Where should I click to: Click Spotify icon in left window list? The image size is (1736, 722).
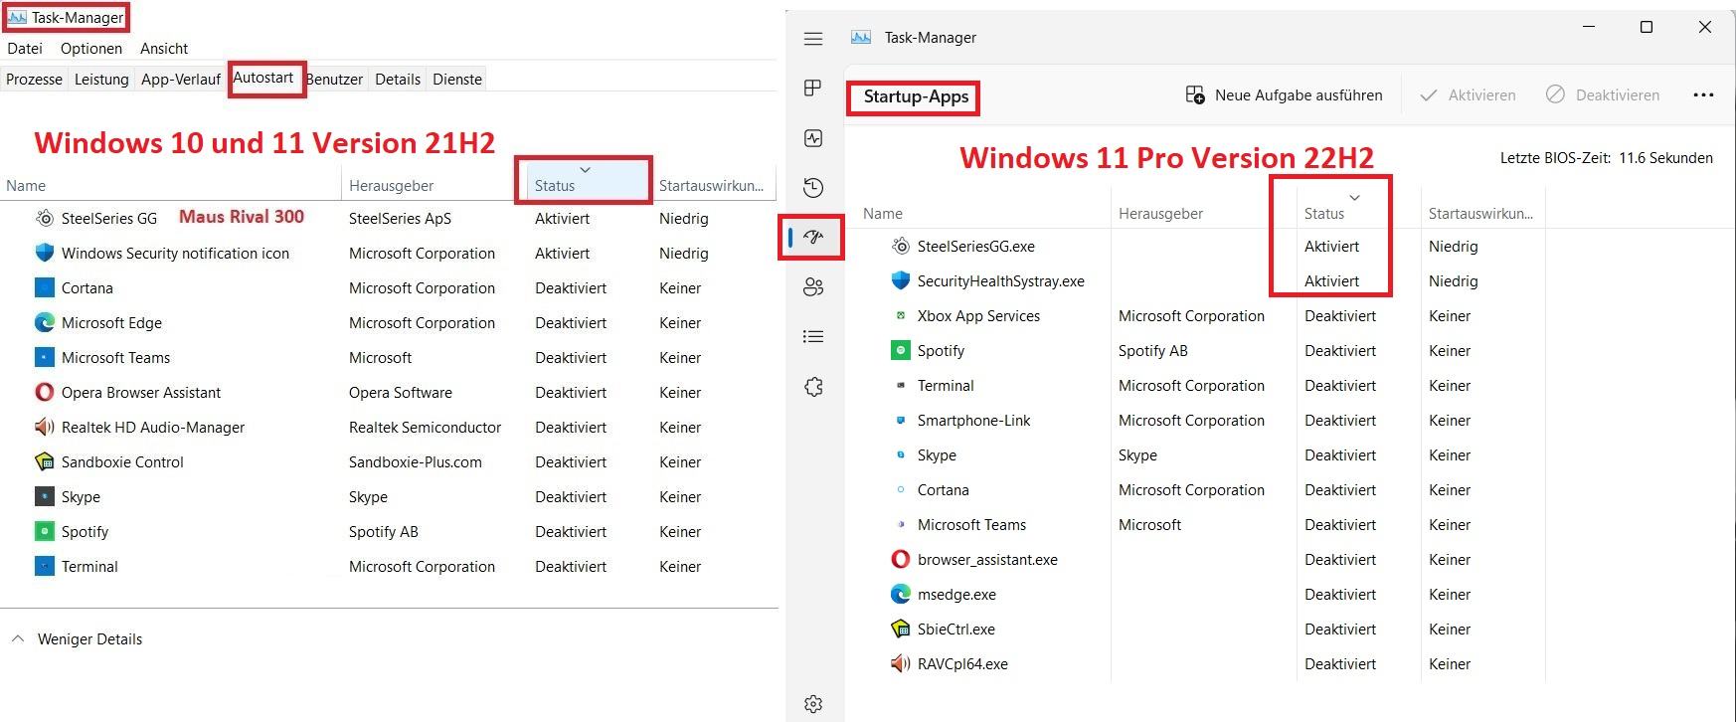[x=45, y=531]
